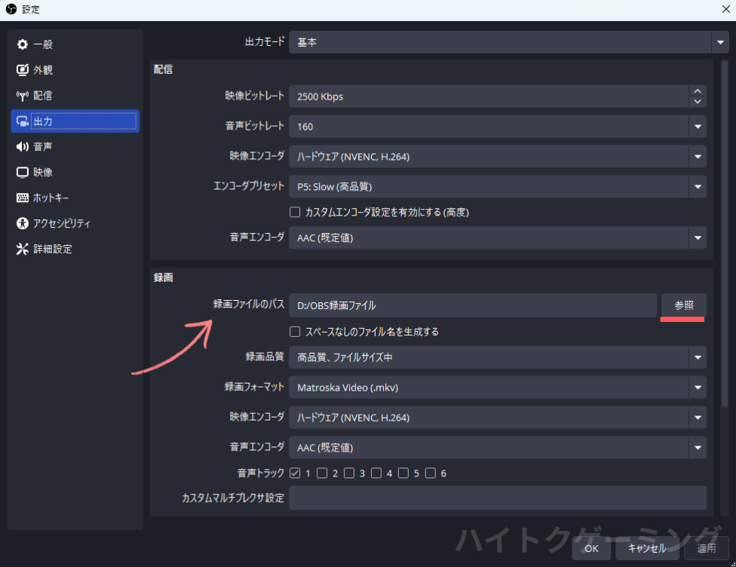Open the 詳細設定 settings page

[75, 249]
